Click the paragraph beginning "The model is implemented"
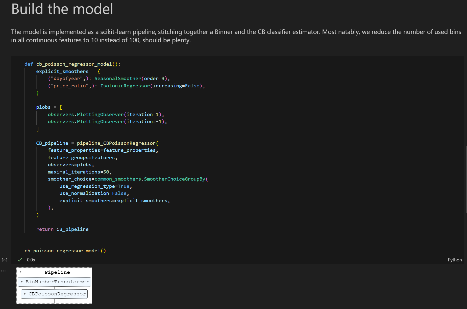Viewport: 467px width, 309px height. [236, 36]
